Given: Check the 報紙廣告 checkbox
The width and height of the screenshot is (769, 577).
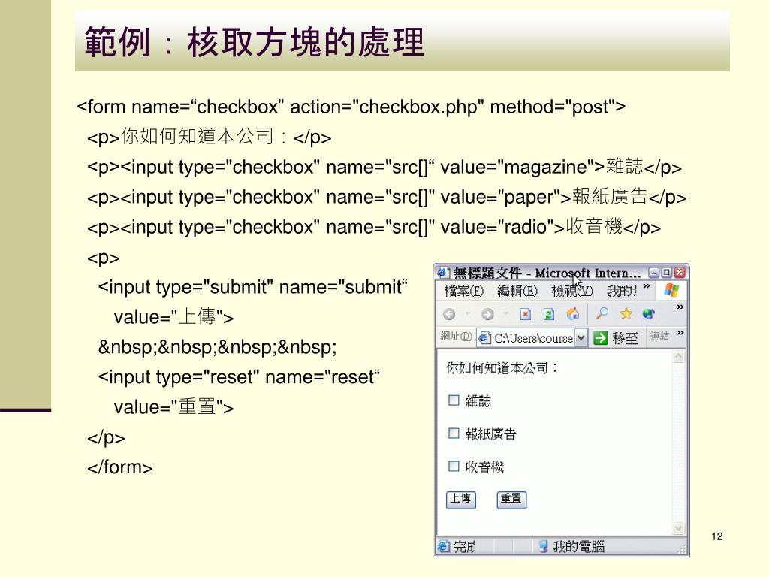Looking at the screenshot, I should pyautogui.click(x=454, y=434).
